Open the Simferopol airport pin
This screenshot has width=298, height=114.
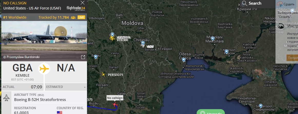(261, 106)
